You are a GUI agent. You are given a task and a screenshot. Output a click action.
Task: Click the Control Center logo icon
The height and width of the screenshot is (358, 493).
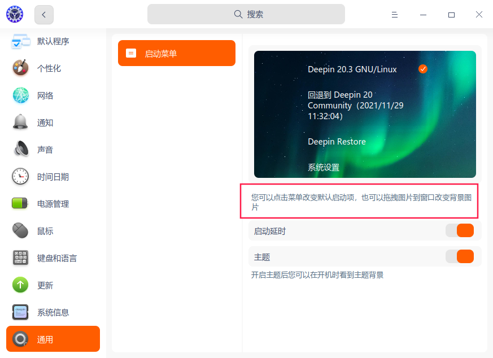pyautogui.click(x=15, y=14)
